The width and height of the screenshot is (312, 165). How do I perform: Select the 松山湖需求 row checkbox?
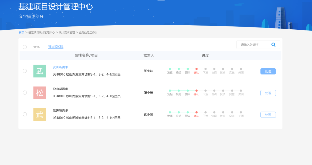click(25, 92)
